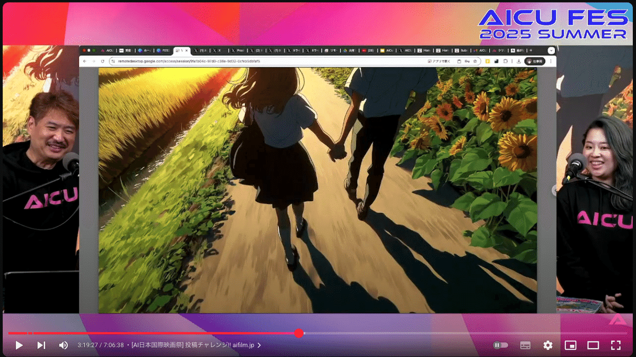
Task: Close the active tab in streamed browser
Action: click(187, 50)
